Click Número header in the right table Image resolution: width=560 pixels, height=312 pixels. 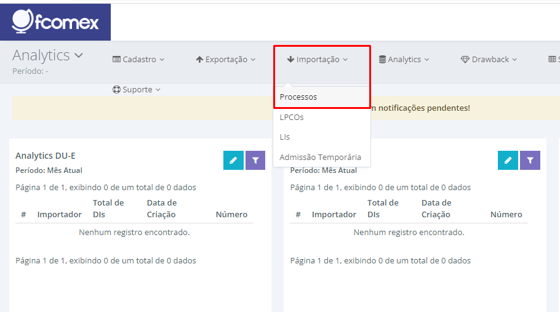click(x=506, y=214)
